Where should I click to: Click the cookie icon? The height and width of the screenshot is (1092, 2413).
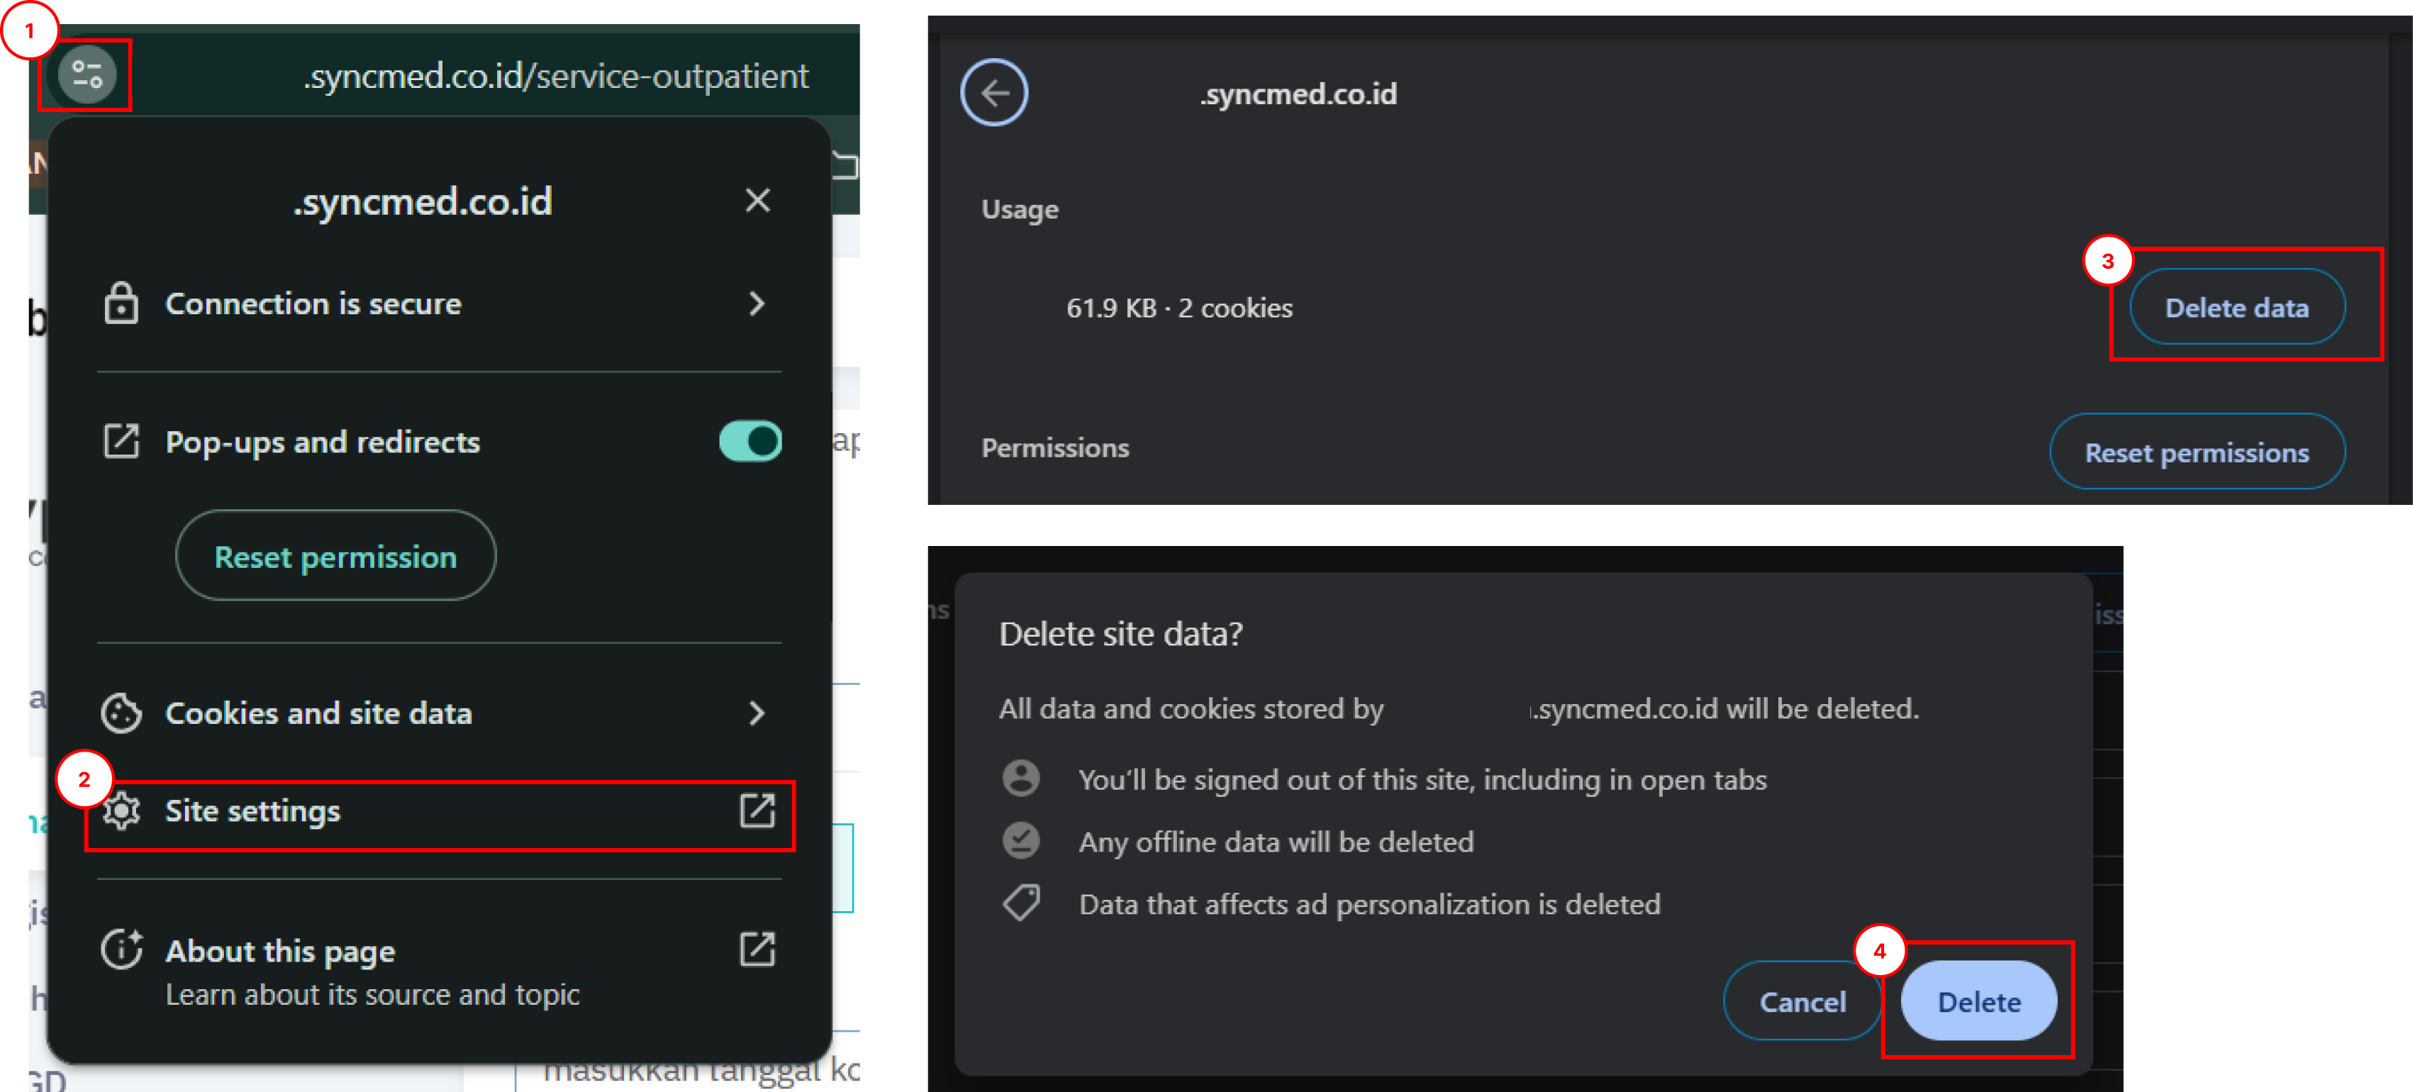point(121,713)
